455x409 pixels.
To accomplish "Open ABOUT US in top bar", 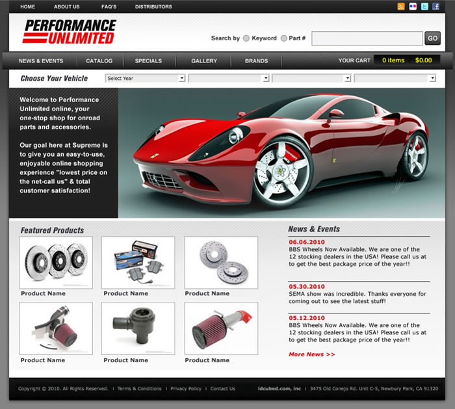I will pyautogui.click(x=67, y=7).
